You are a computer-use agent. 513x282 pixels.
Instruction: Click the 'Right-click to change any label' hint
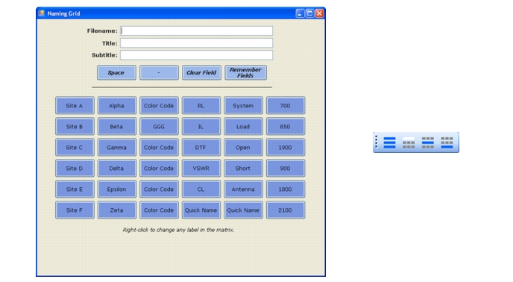178,230
